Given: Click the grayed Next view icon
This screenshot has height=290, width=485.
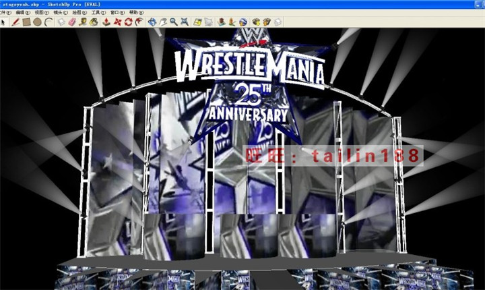Looking at the screenshot, I should [208, 22].
